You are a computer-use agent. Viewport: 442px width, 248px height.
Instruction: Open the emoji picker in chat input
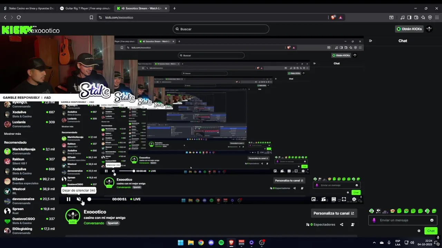tap(432, 220)
